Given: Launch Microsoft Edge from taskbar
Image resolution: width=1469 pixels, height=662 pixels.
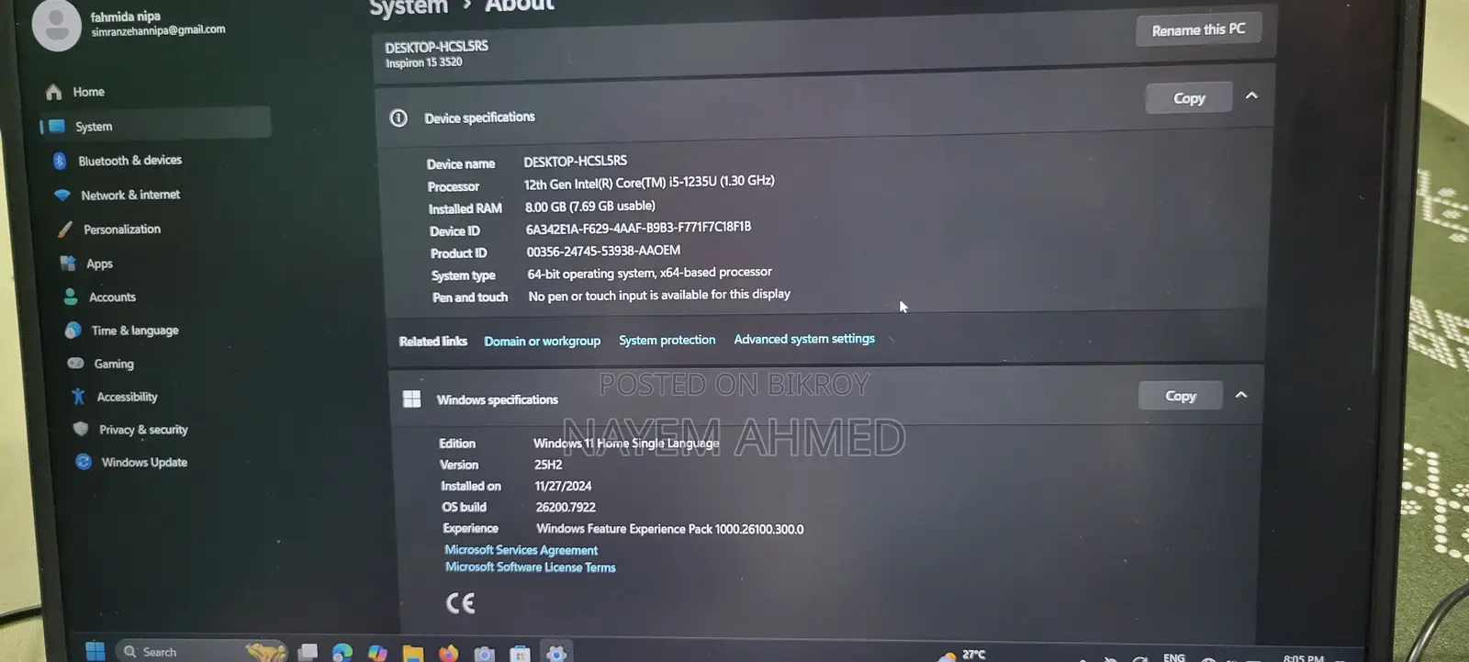Looking at the screenshot, I should [342, 653].
